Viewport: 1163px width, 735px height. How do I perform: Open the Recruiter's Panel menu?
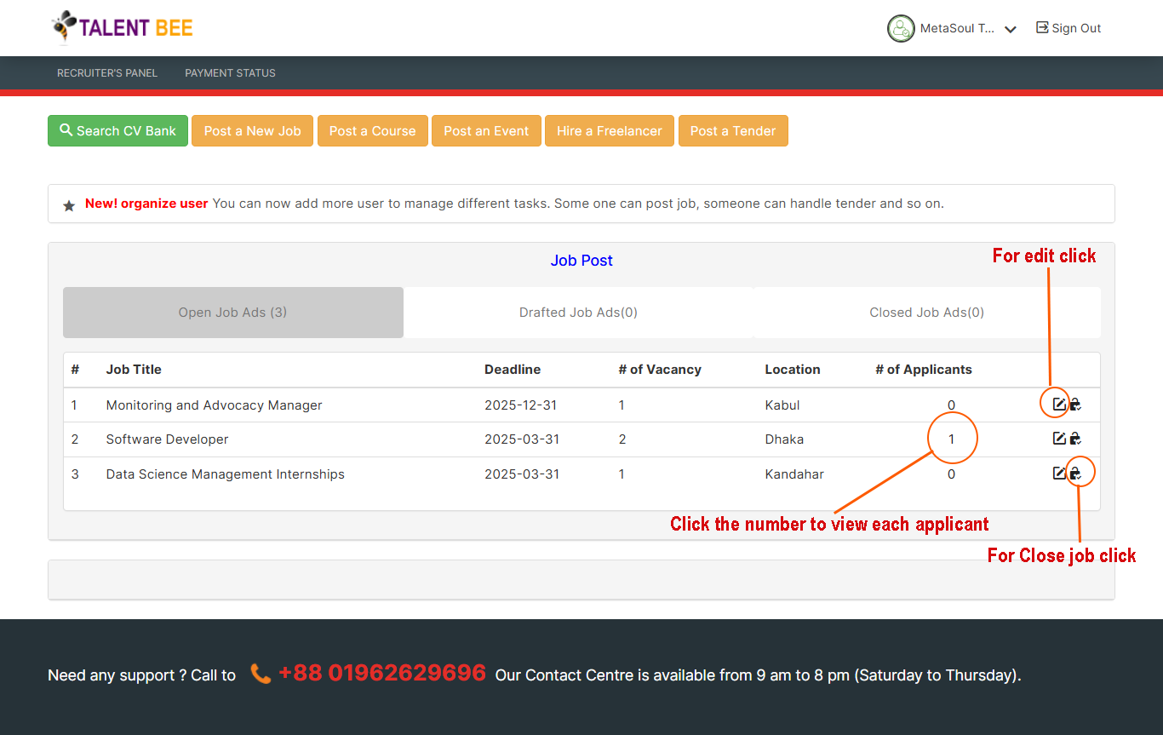pos(107,73)
